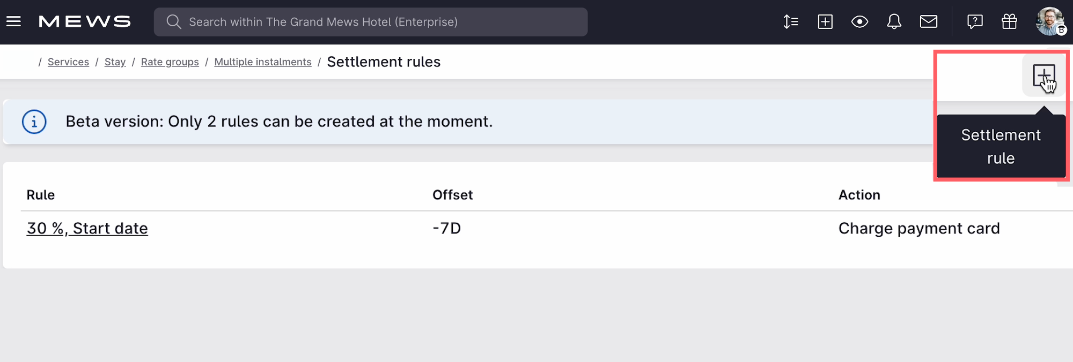This screenshot has width=1073, height=362.
Task: Open the 30 %, Start date rule
Action: [87, 229]
